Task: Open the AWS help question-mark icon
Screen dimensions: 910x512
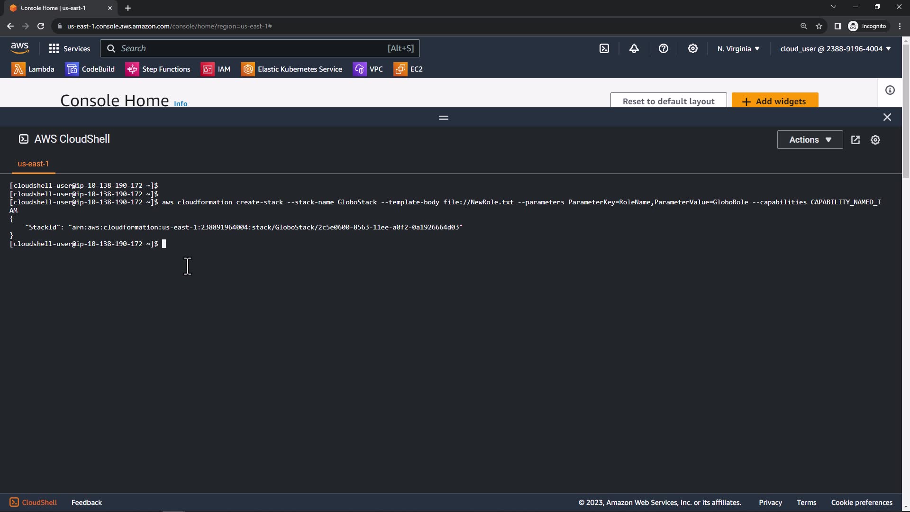Action: click(x=663, y=48)
